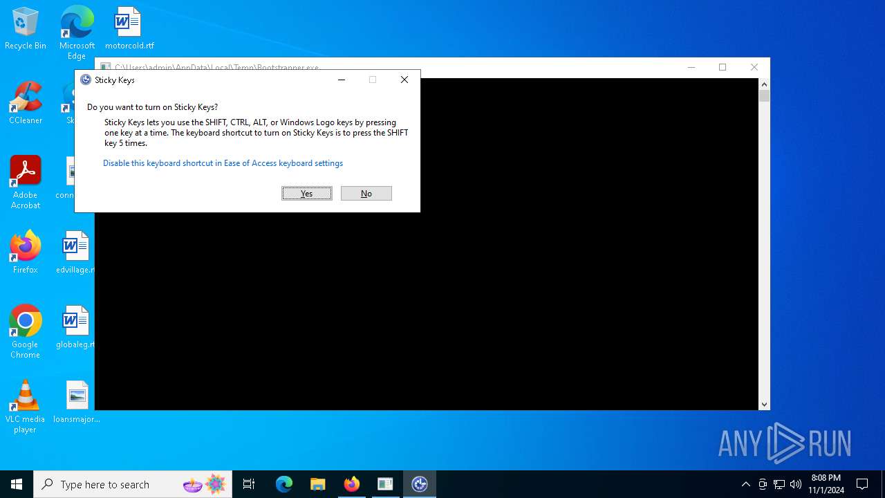Viewport: 885px width, 498px height.
Task: Launch Firefox desktop shortcut
Action: coord(26,252)
